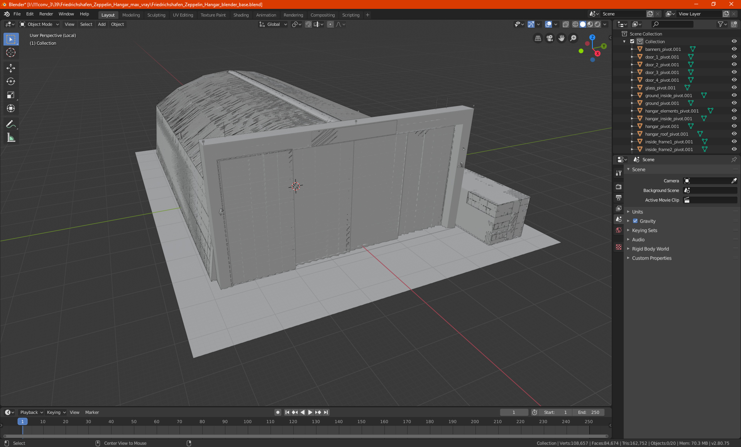Switch to material preview shading
Screen dimensions: 741x447
coord(590,24)
